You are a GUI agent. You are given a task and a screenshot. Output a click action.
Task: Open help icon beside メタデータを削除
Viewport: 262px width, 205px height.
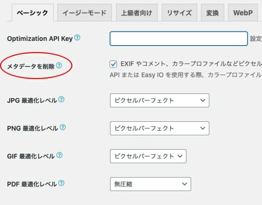click(x=59, y=66)
